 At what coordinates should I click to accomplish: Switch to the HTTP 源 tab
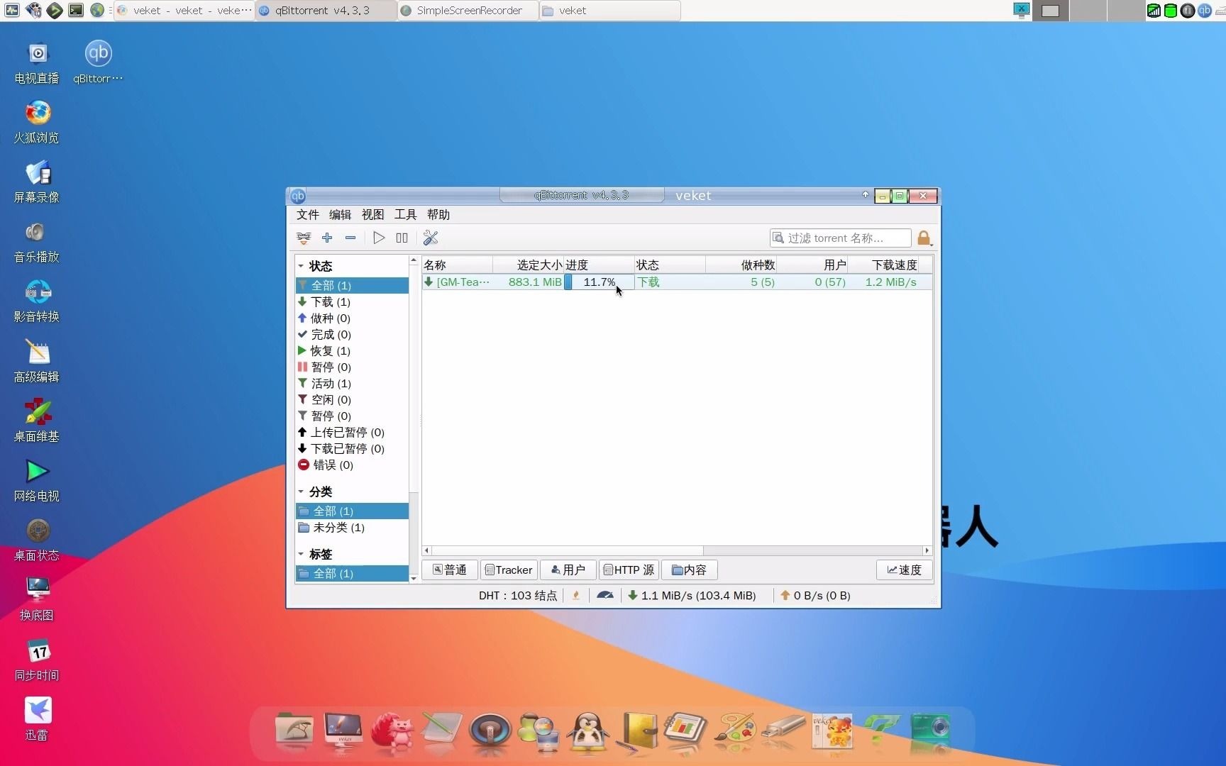coord(629,570)
